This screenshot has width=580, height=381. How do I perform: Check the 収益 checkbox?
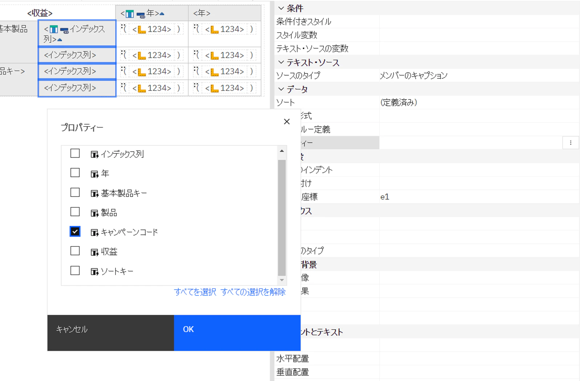tap(75, 251)
